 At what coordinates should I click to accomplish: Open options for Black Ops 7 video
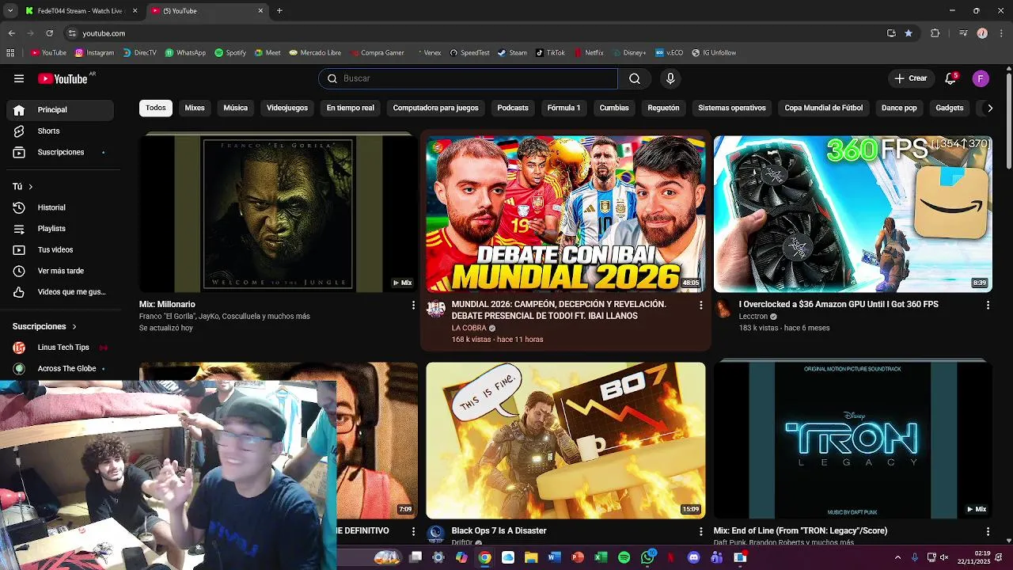tap(700, 531)
